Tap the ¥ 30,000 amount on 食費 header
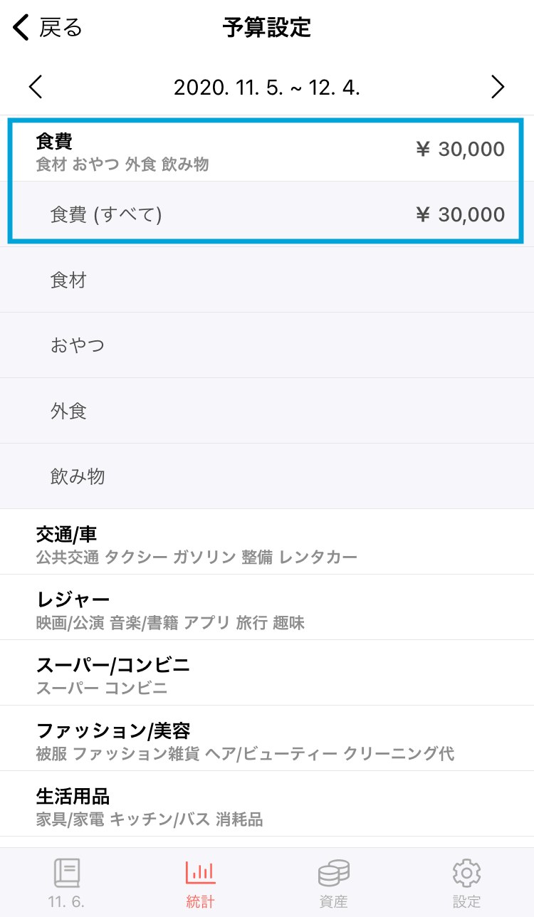 coord(461,149)
